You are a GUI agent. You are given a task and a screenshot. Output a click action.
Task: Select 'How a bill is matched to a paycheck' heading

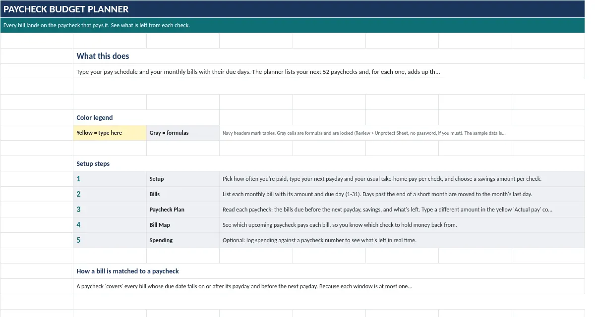coord(329,271)
